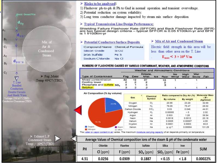This screenshot has height=163, width=218.
Task: Click the silica value '< 0.15'
Action: [x=165, y=159]
